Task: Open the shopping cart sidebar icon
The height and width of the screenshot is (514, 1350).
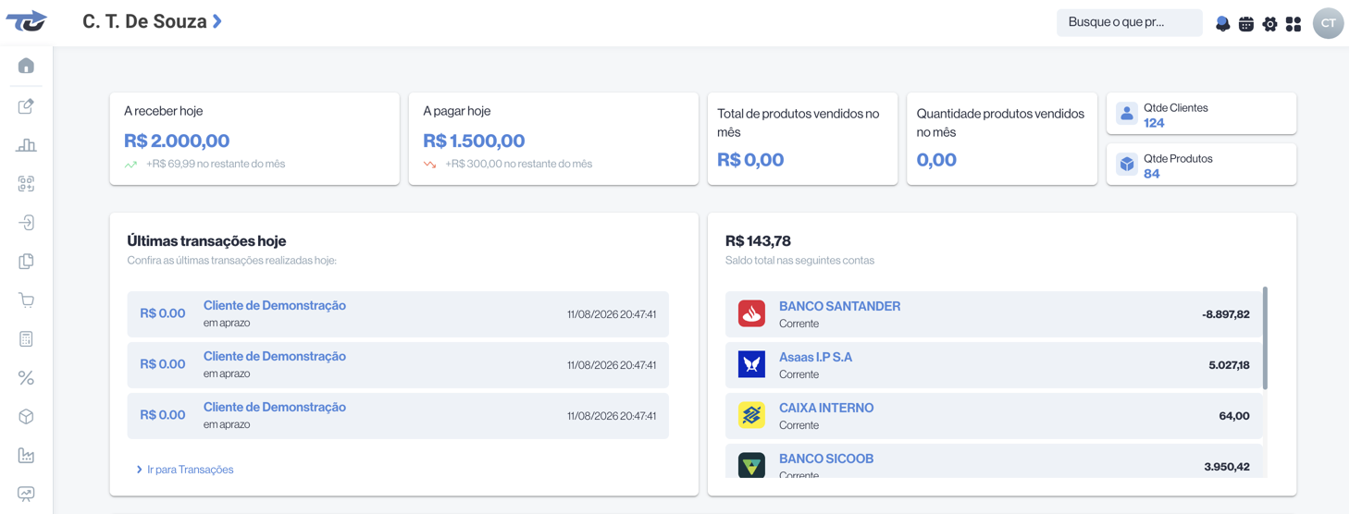Action: point(26,300)
